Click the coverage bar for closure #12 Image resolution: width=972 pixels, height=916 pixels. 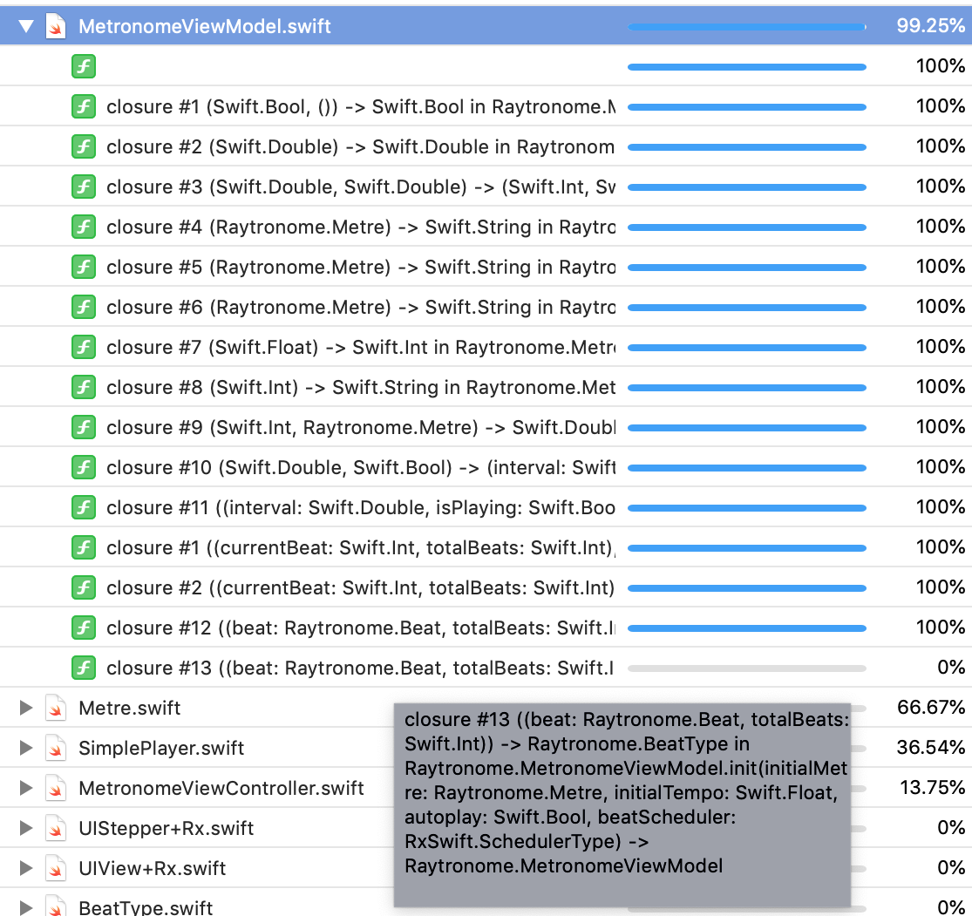pos(747,628)
